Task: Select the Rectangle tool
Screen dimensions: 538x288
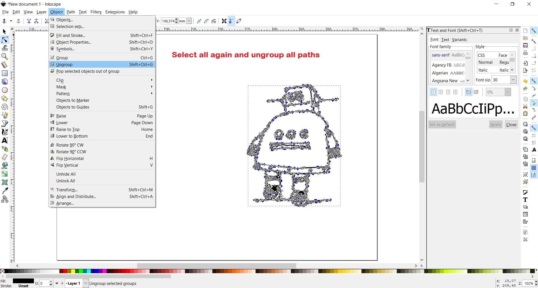Action: pos(5,73)
